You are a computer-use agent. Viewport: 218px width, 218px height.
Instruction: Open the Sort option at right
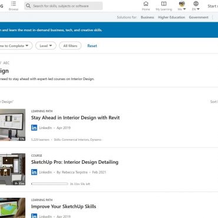214,102
